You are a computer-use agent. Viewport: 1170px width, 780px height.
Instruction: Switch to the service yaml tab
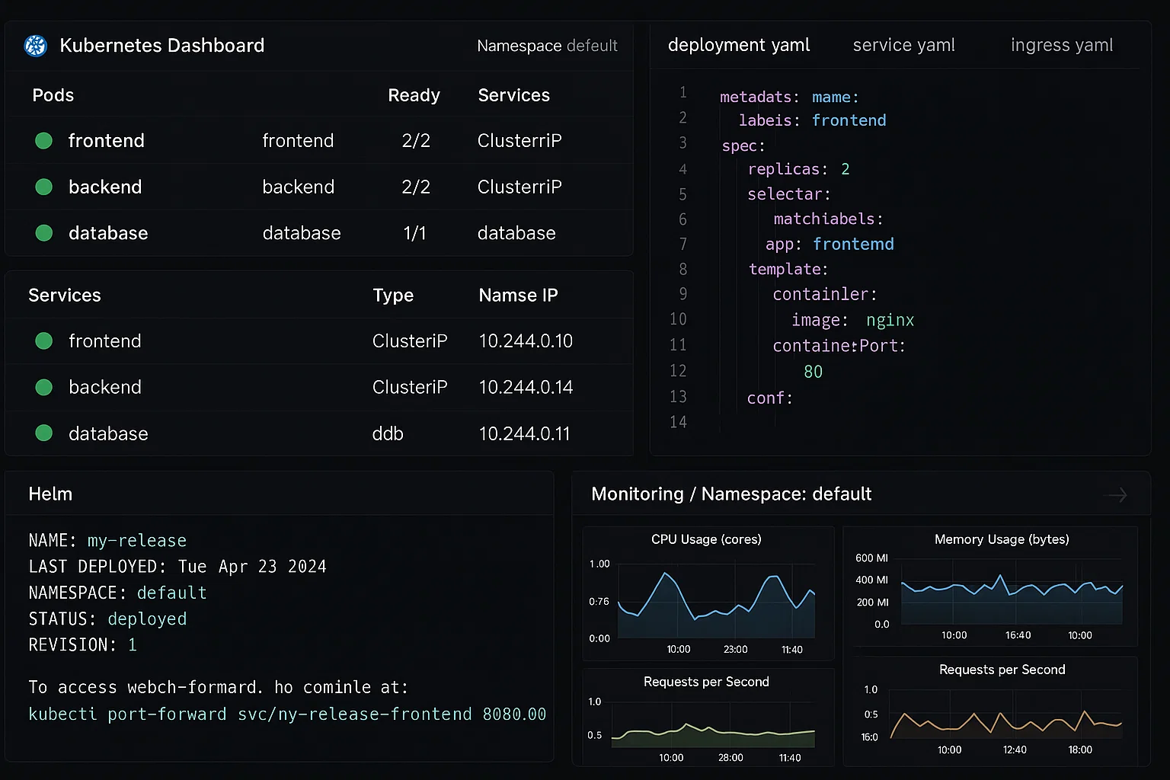click(x=903, y=45)
